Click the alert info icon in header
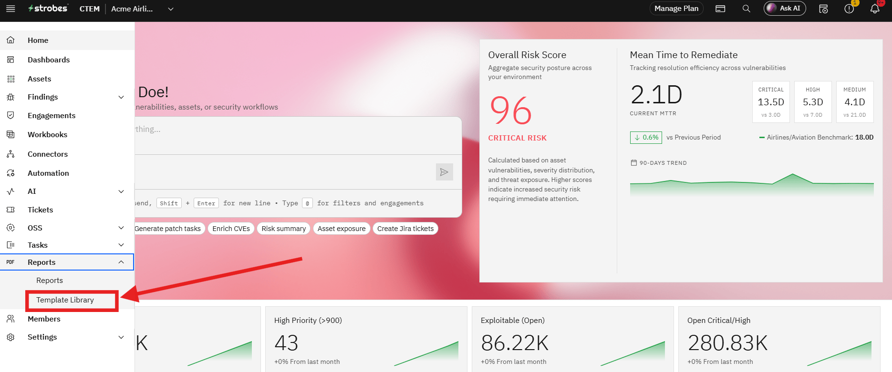Image resolution: width=892 pixels, height=372 pixels. pyautogui.click(x=849, y=9)
